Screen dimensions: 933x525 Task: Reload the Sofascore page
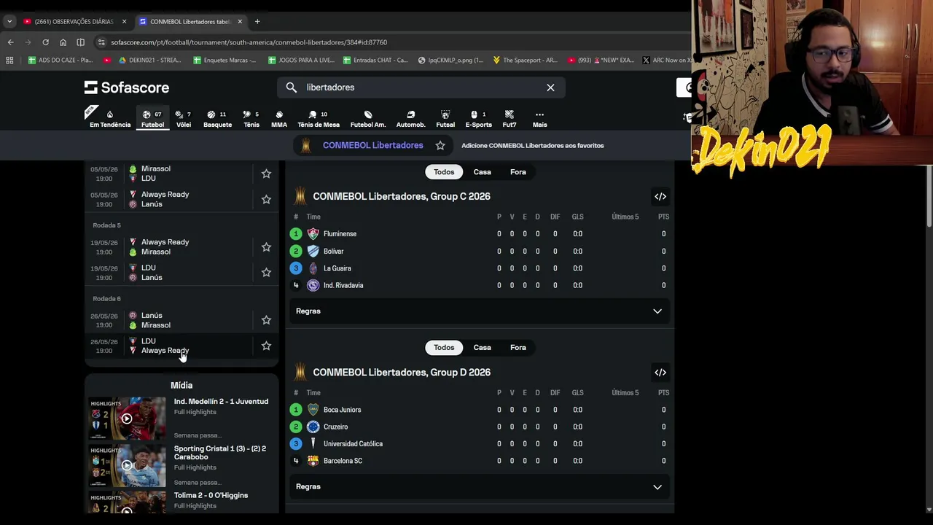[45, 42]
